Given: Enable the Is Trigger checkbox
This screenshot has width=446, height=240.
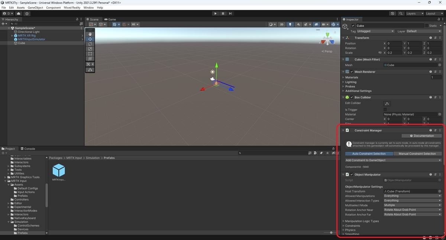Looking at the screenshot, I should (x=385, y=110).
